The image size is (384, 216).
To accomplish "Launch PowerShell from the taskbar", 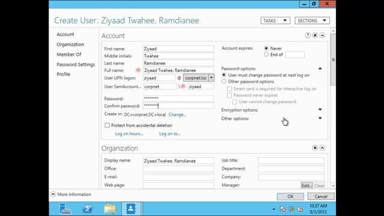I will [88, 209].
